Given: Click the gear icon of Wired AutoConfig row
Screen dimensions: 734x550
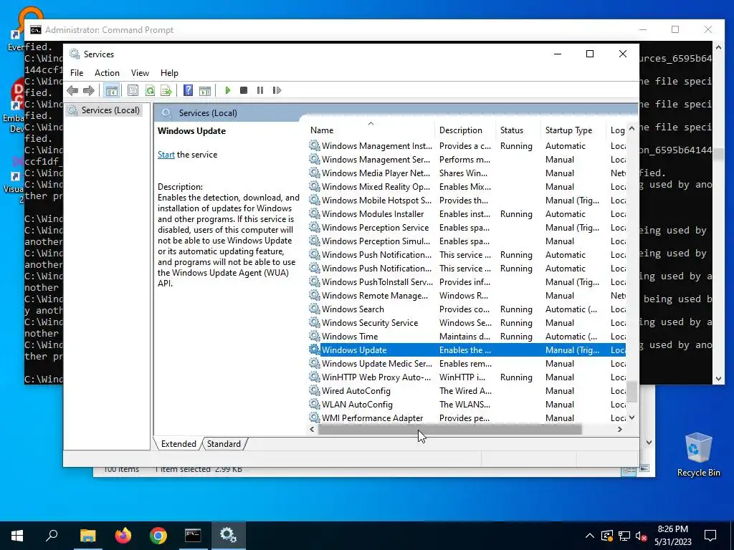Looking at the screenshot, I should point(314,391).
